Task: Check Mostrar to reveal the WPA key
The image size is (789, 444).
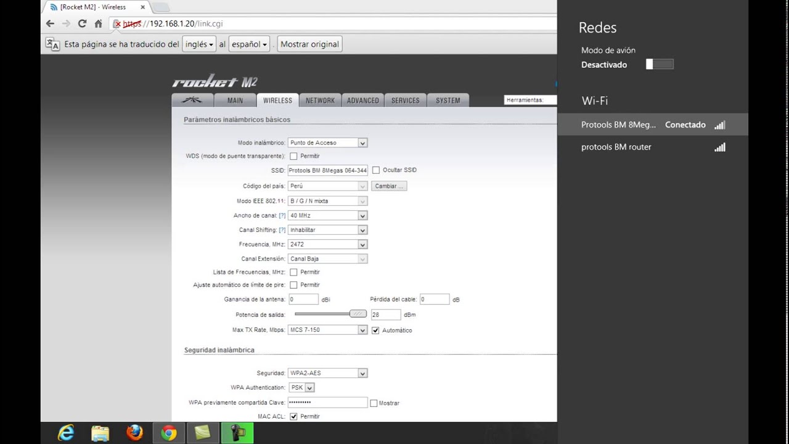Action: pyautogui.click(x=374, y=403)
